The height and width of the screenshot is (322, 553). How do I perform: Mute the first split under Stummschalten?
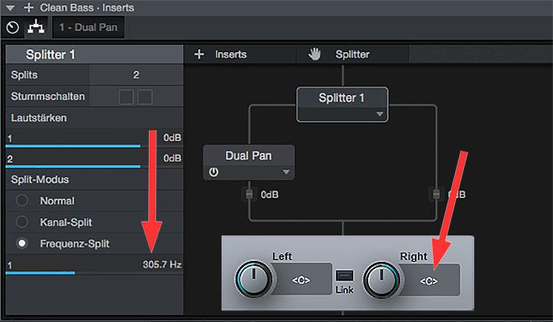point(125,97)
